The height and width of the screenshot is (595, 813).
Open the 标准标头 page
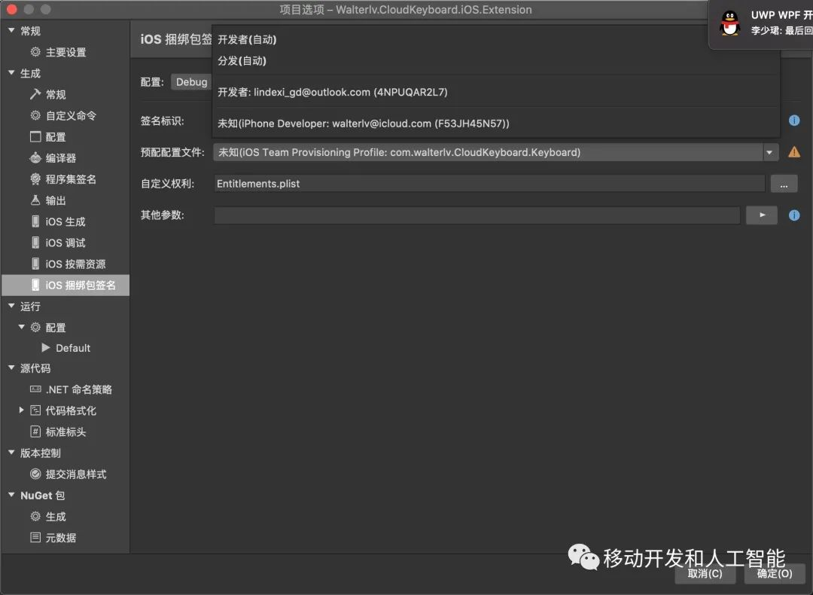[65, 432]
